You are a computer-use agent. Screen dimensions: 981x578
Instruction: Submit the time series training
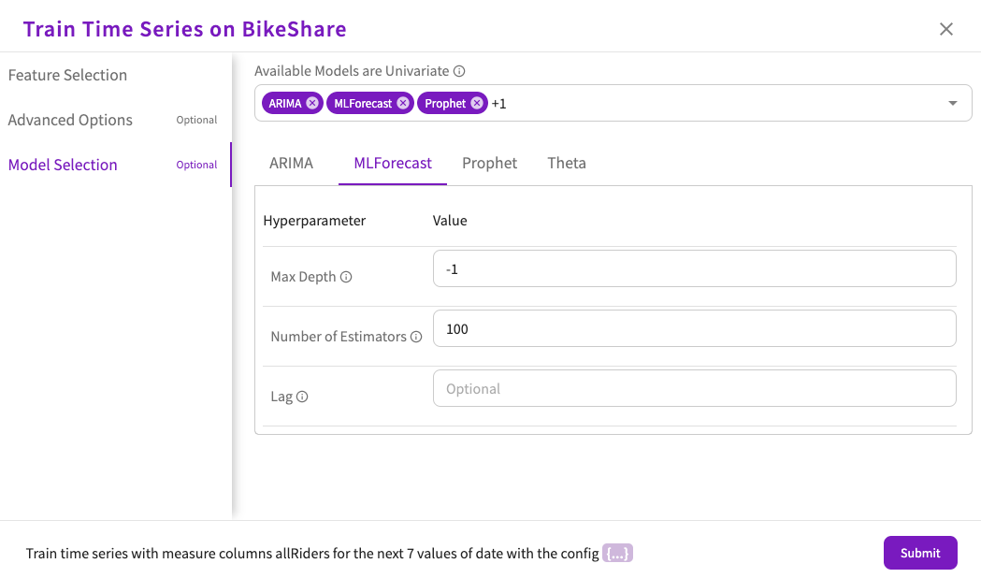(x=920, y=553)
